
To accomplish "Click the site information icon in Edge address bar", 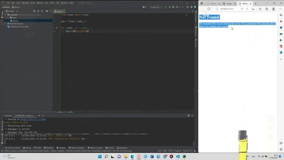I will [x=217, y=9].
